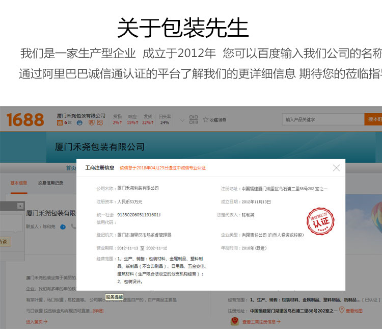Screen dimensions: 382x329
Task: Click the small arrow on left sidebar panel
Action: coord(20,206)
